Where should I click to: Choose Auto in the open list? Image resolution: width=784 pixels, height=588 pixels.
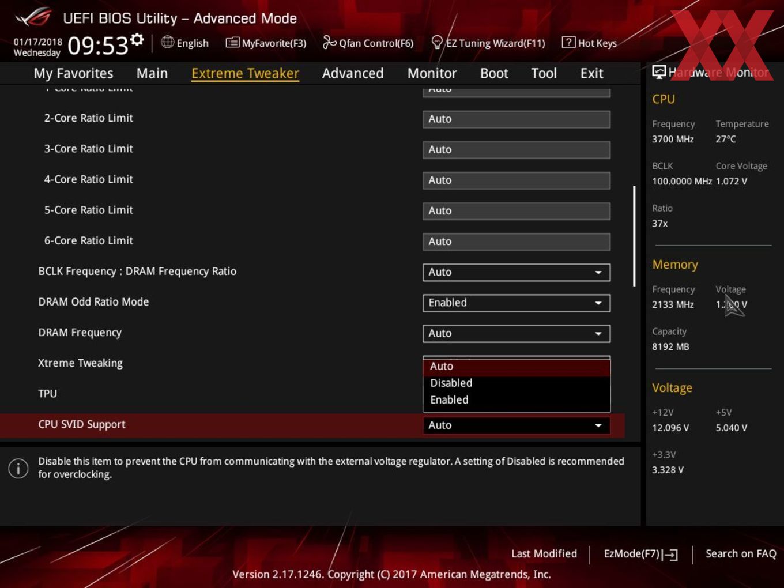(517, 367)
